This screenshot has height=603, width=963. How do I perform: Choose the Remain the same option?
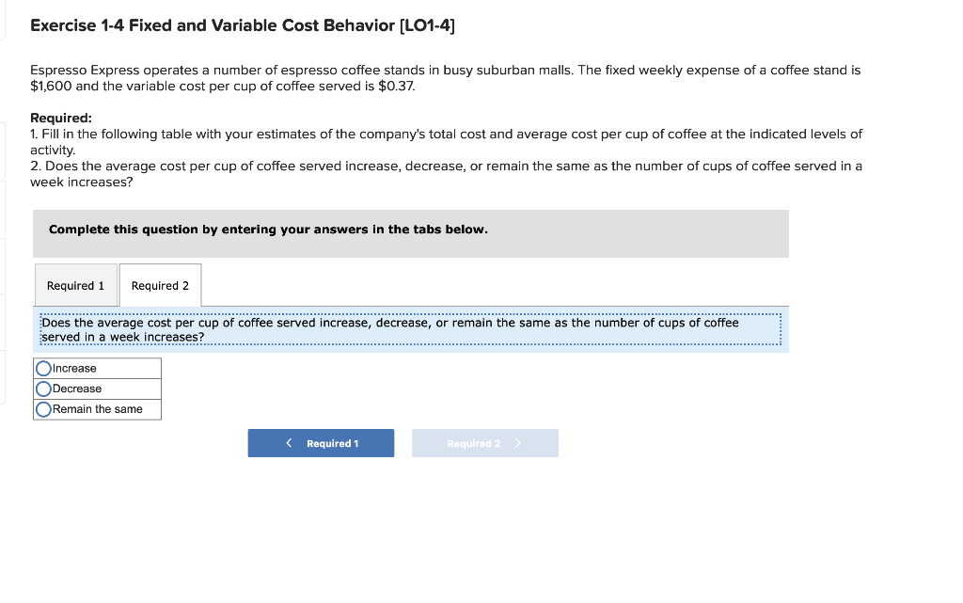point(42,409)
